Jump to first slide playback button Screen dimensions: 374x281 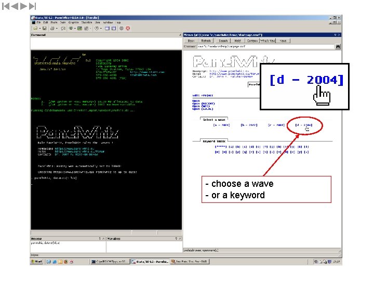pos(6,6)
